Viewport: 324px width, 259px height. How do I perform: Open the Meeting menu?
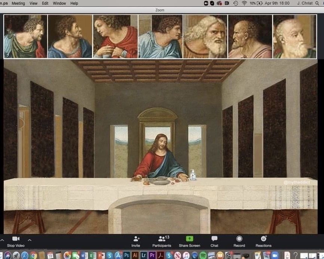tap(18, 3)
